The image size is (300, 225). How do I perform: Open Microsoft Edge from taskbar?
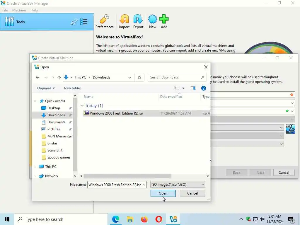coord(115,219)
